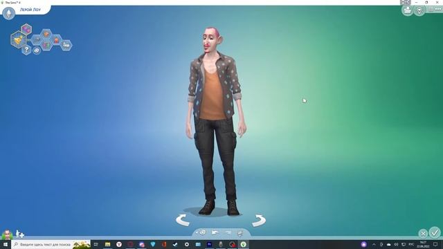This screenshot has width=443, height=249.
Task: Click the Sims plumbob icon next to the name
Action: pos(8,13)
